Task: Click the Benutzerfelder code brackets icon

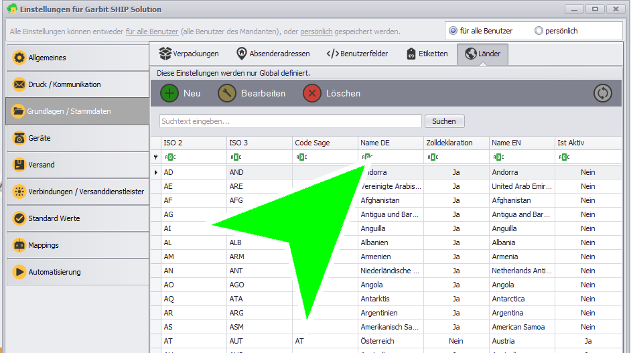Action: pyautogui.click(x=332, y=54)
